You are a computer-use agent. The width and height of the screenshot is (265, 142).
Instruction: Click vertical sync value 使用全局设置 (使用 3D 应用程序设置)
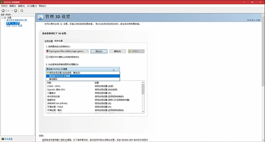(x=112, y=100)
